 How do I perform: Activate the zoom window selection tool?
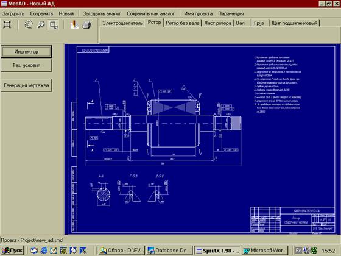[x=54, y=24]
